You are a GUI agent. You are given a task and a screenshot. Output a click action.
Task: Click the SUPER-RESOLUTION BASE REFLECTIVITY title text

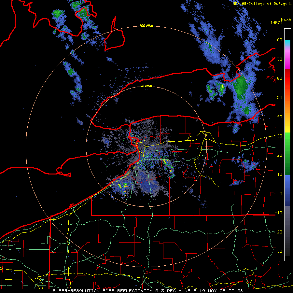(103, 291)
